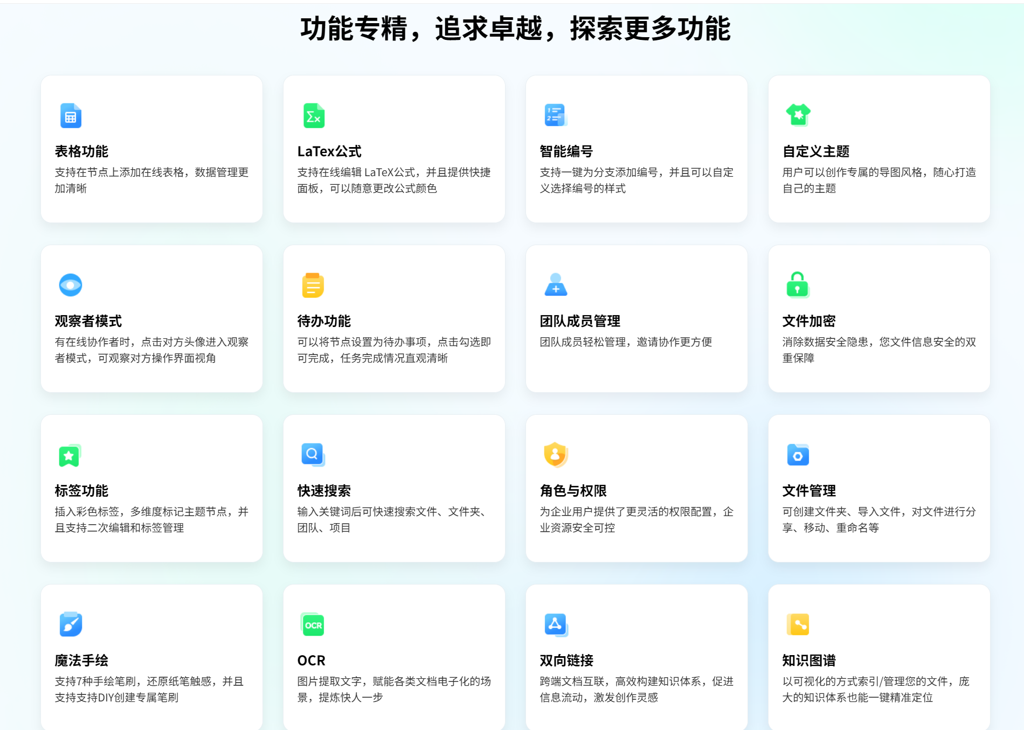Viewport: 1024px width, 730px height.
Task: Click the 观察者模式 heading
Action: pyautogui.click(x=88, y=321)
